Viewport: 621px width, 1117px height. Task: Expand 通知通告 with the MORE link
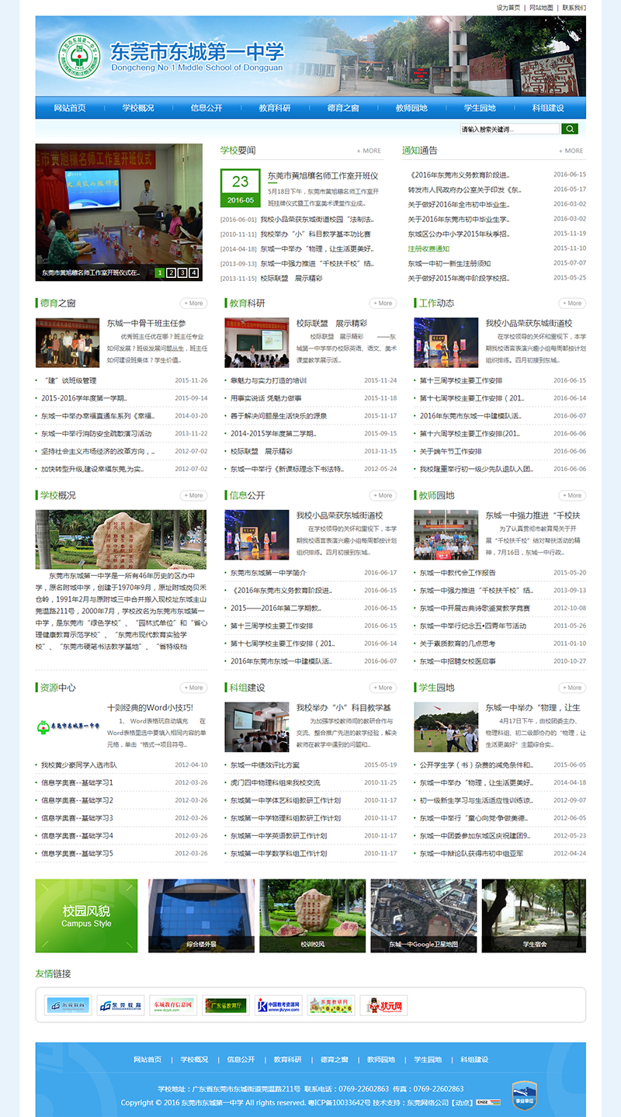point(571,151)
